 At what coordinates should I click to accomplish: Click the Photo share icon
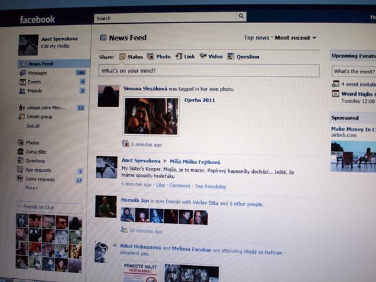pyautogui.click(x=150, y=56)
